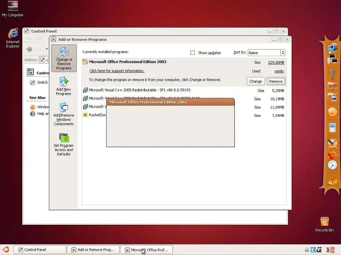
Task: Open the clock dock icon
Action: (x=332, y=165)
